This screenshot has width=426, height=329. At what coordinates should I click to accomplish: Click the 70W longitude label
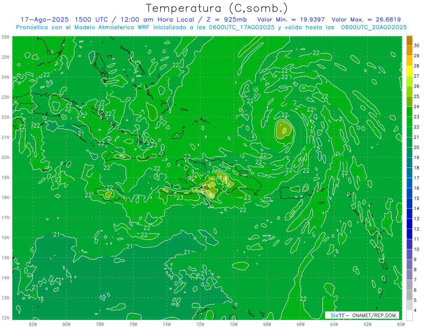coord(234,324)
